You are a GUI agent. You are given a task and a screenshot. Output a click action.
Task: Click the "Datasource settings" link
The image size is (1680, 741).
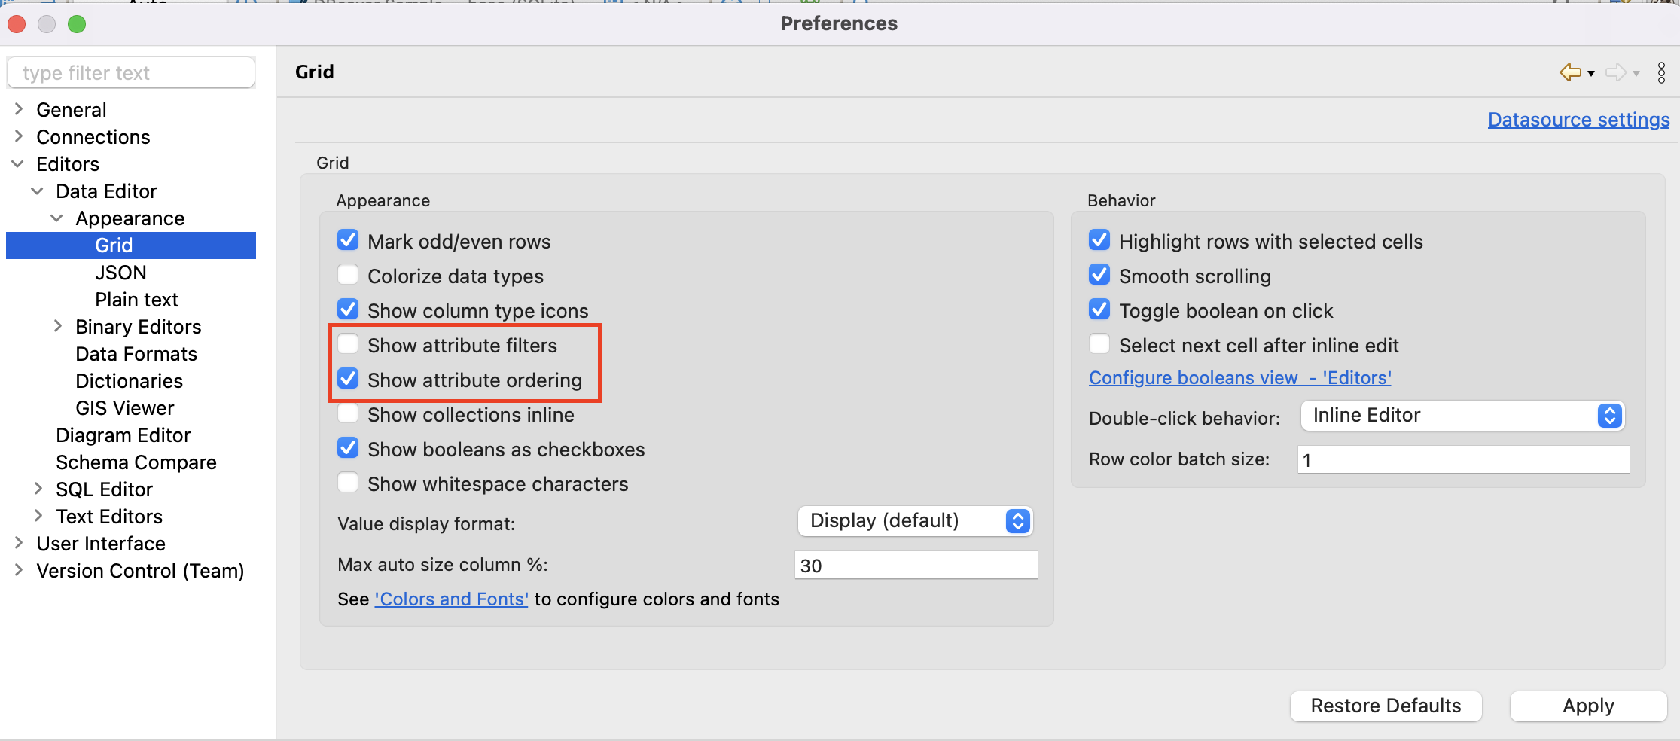click(x=1578, y=119)
